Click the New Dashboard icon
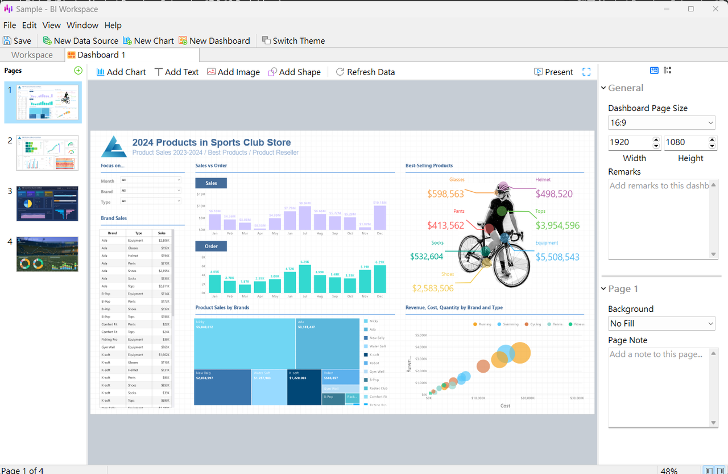Screen dimensions: 728x474 183,40
